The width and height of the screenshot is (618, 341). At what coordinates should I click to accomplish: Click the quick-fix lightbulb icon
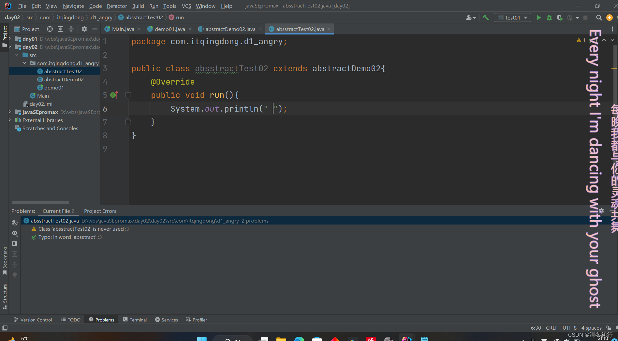(15, 275)
